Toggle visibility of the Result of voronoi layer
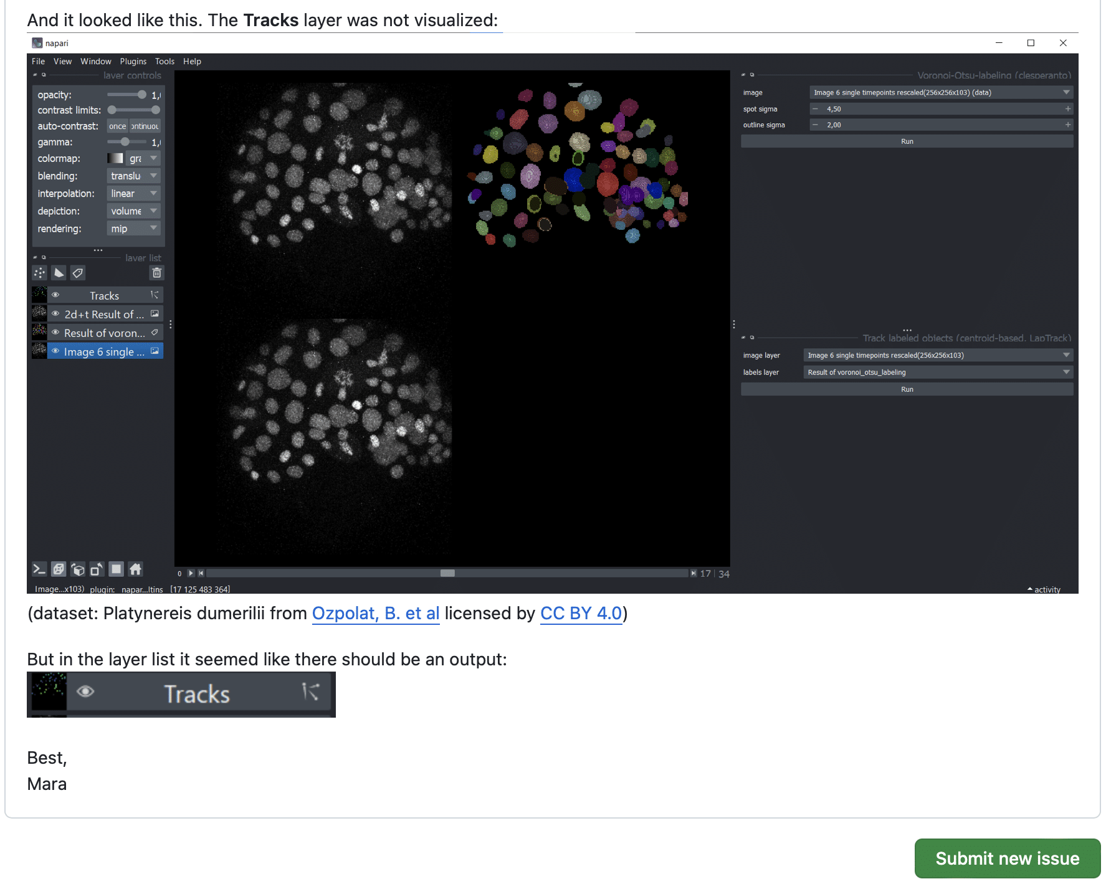The width and height of the screenshot is (1106, 884). 55,333
